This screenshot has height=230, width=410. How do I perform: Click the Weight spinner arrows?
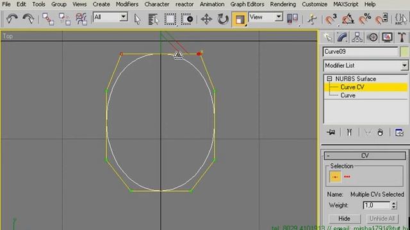(x=394, y=205)
